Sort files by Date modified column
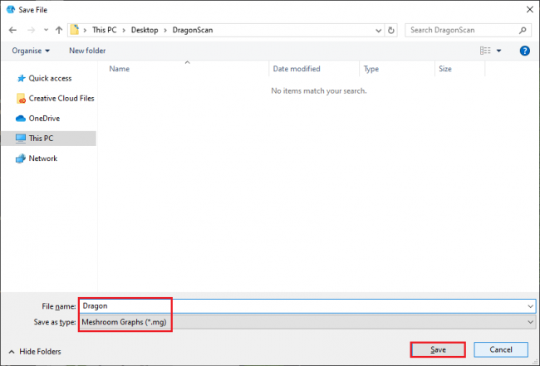 297,69
